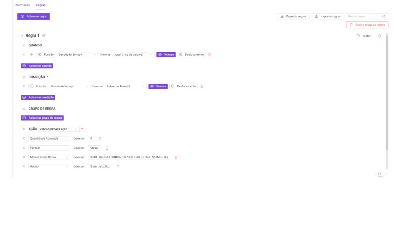Click the Buscar regra search field
395x246 pixels.
pos(363,17)
